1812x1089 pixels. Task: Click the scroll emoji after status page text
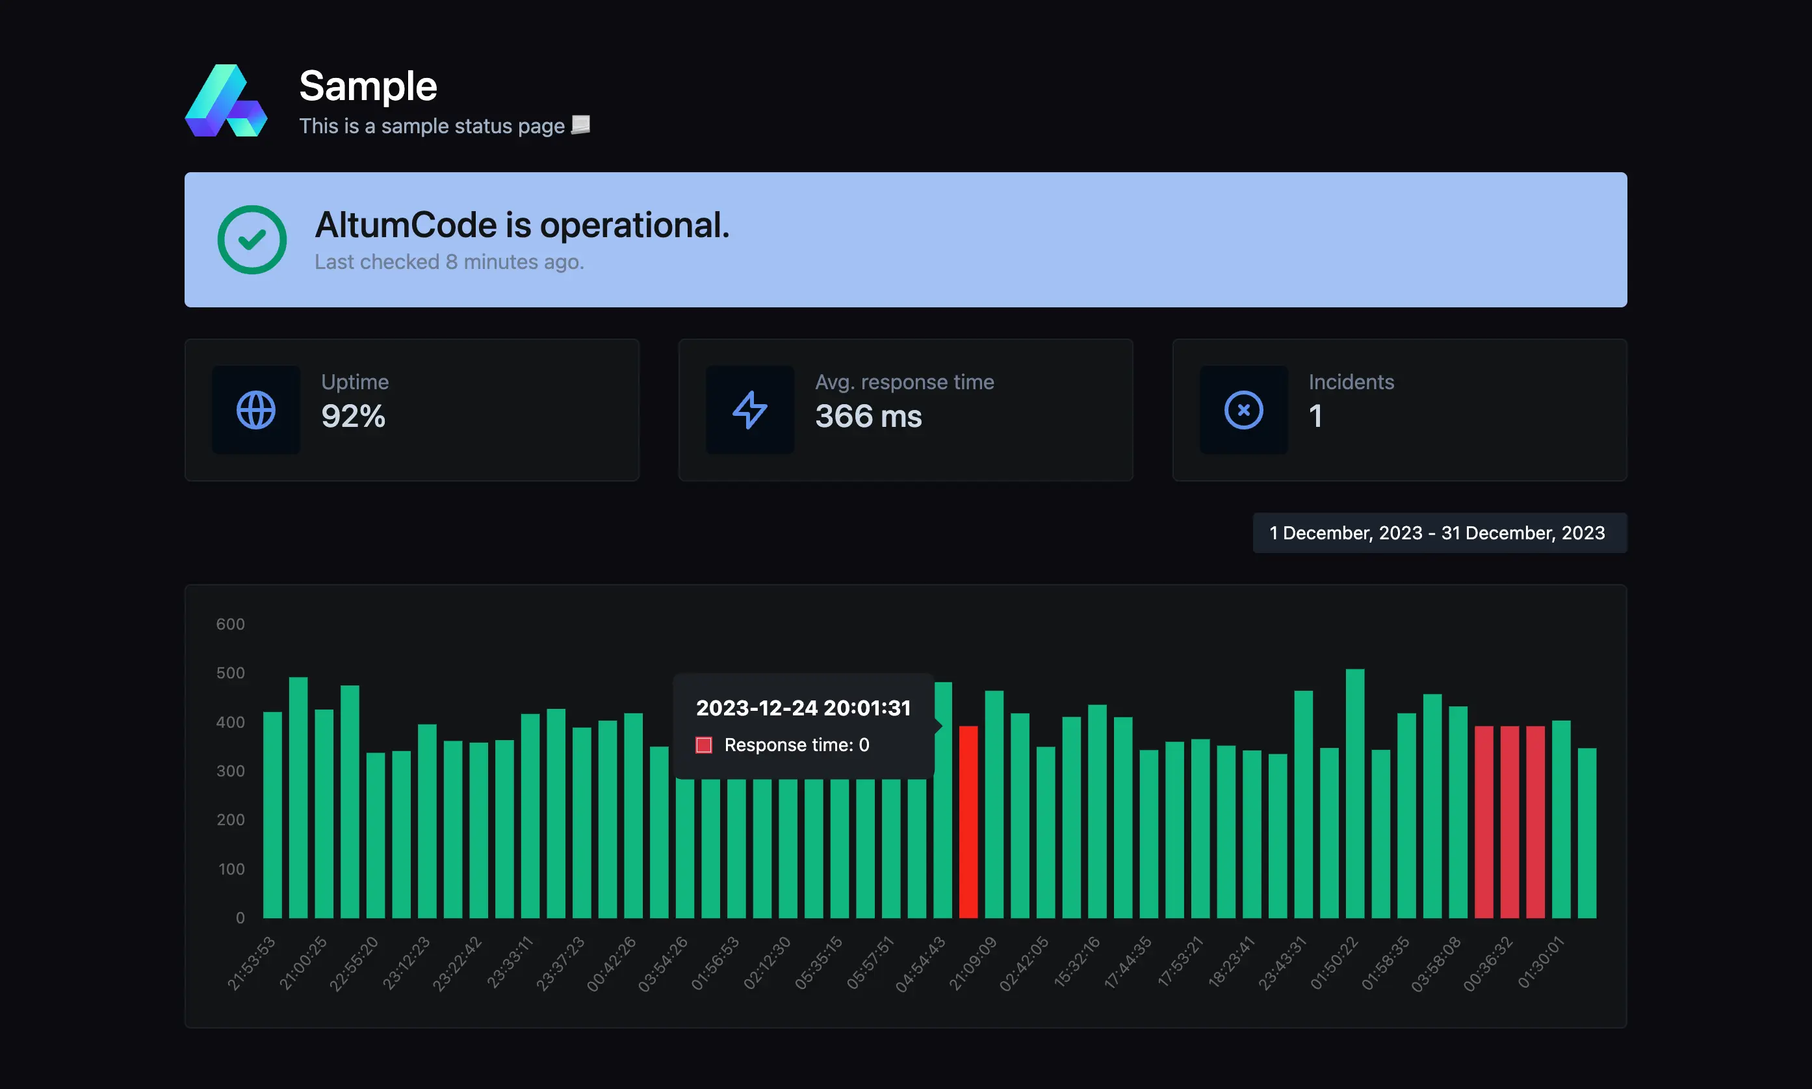click(x=580, y=125)
